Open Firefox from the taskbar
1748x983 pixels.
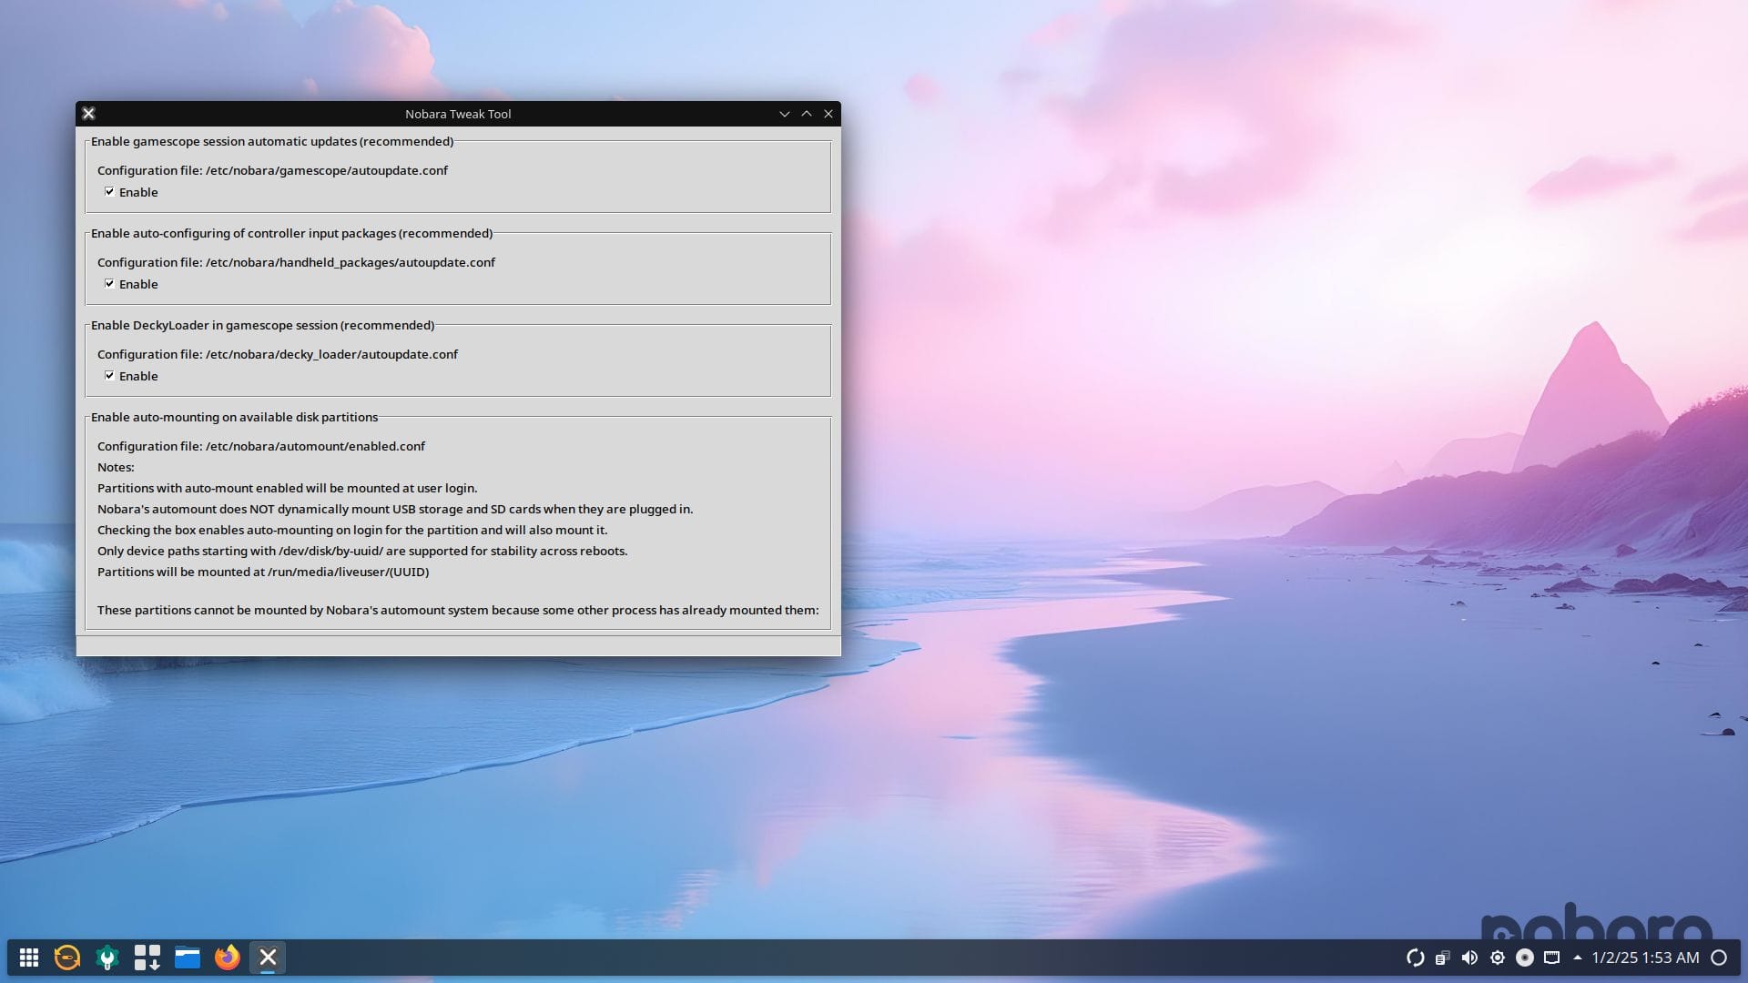[x=227, y=958]
